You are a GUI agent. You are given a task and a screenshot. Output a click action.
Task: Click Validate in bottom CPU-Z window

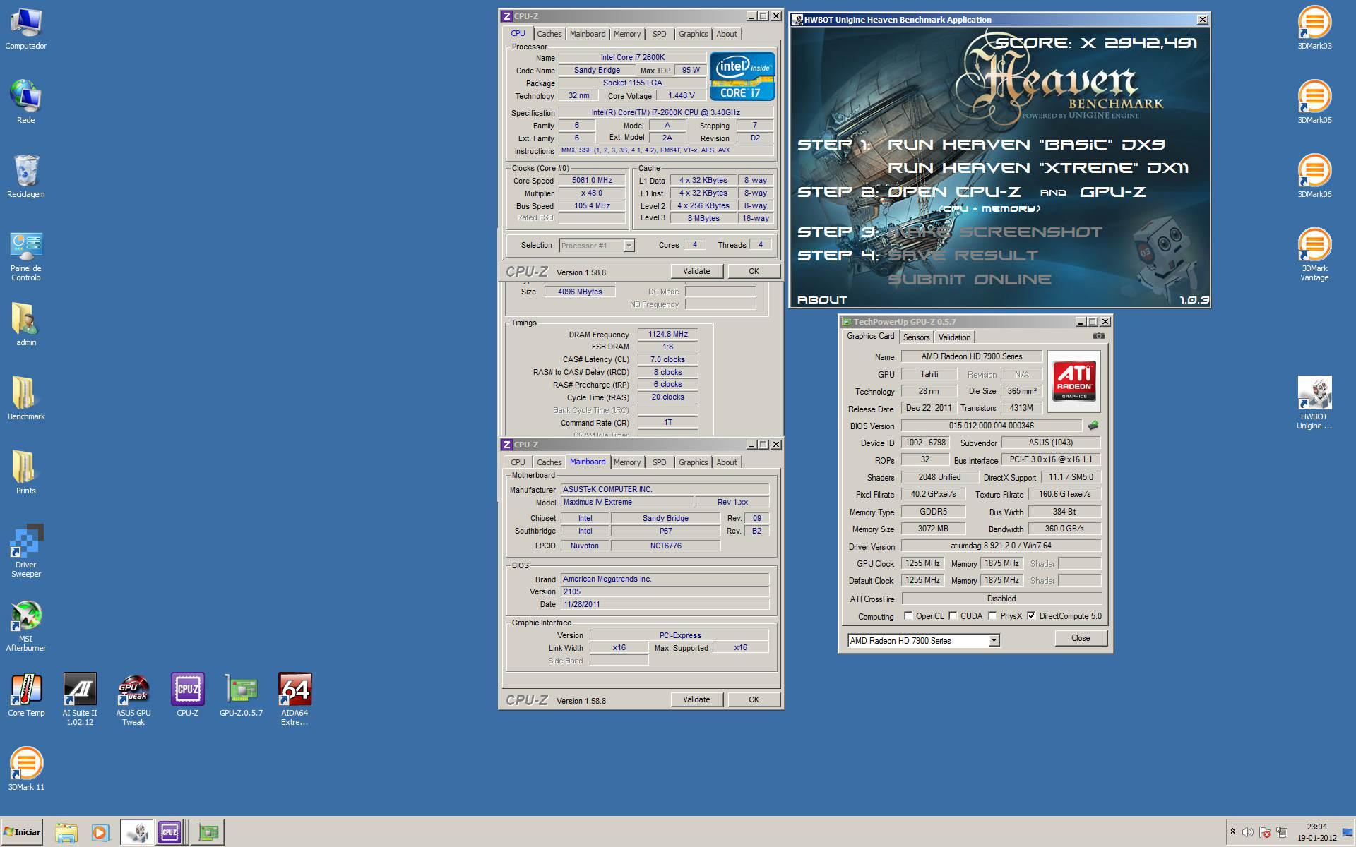696,699
